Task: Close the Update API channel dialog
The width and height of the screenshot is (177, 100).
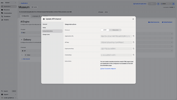Action: point(133,19)
